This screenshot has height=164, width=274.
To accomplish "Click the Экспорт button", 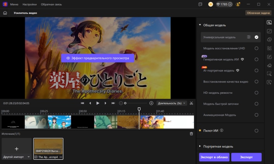I will 246,157.
